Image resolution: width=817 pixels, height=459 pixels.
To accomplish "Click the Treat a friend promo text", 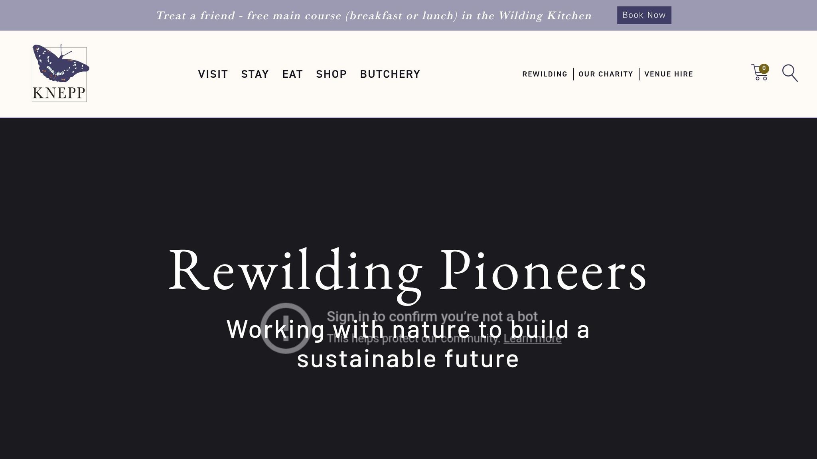I will point(373,16).
